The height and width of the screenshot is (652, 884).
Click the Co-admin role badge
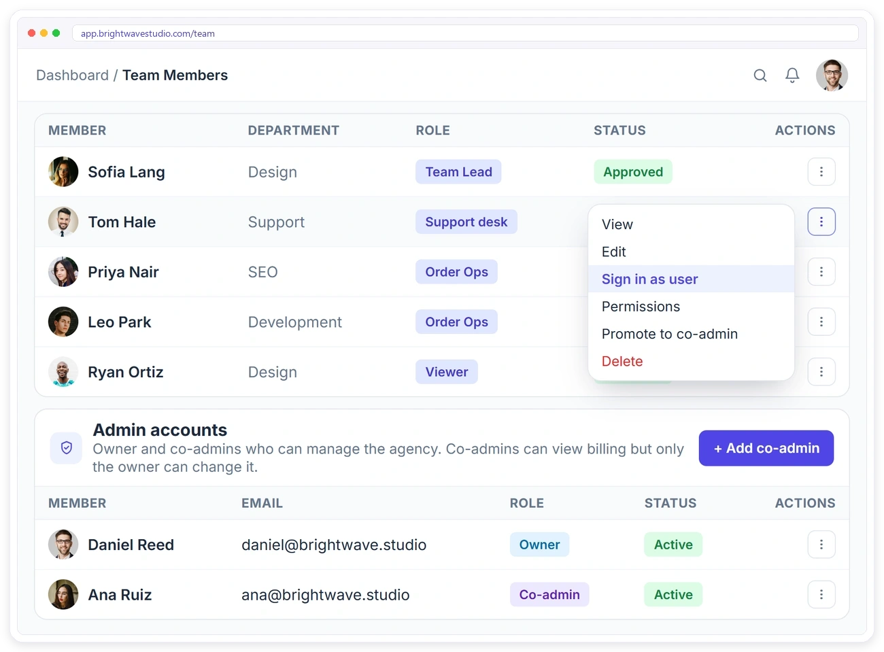[x=549, y=595]
